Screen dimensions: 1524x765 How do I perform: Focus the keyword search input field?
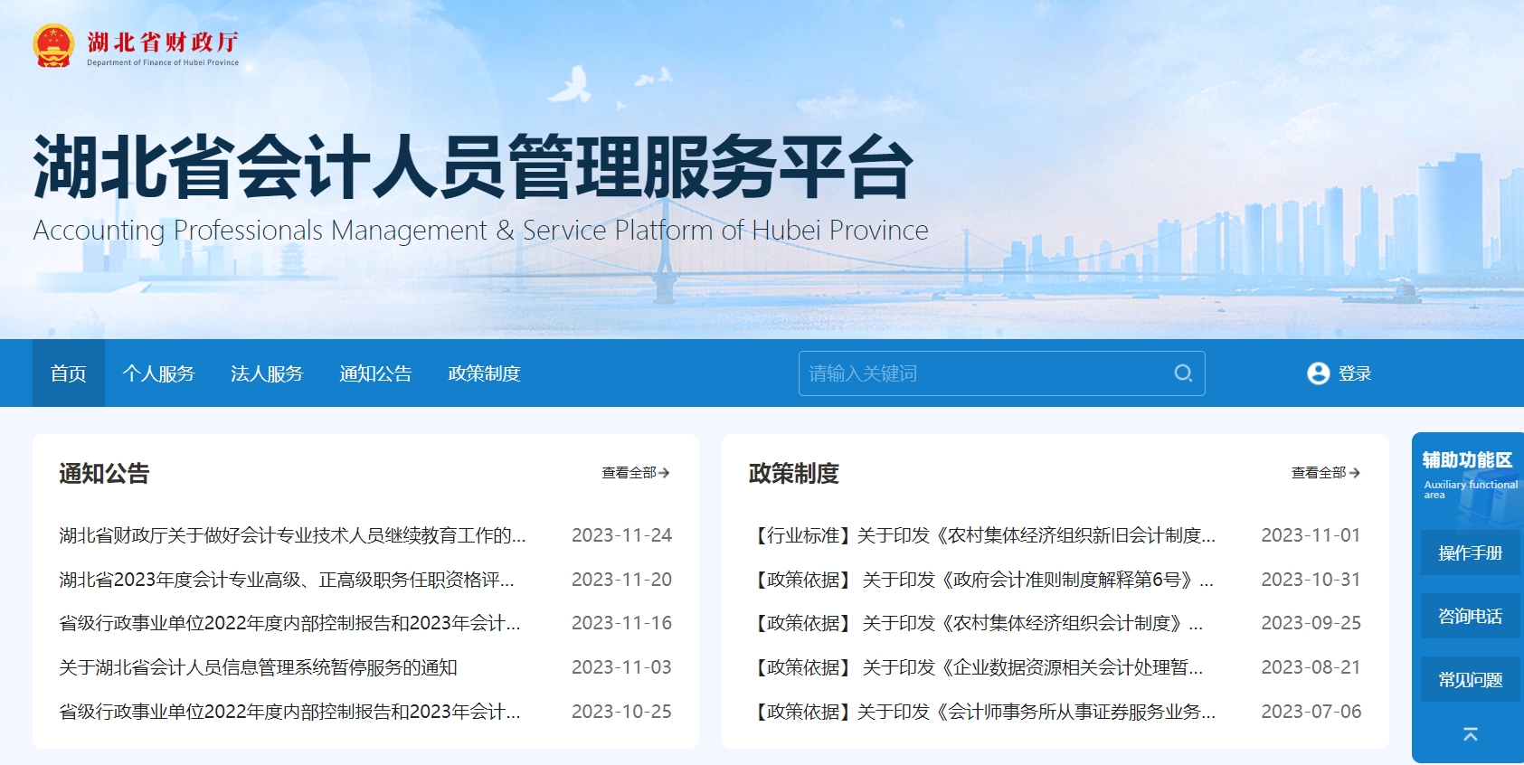click(x=981, y=373)
